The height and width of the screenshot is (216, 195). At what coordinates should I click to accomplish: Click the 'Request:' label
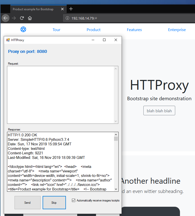13,64
